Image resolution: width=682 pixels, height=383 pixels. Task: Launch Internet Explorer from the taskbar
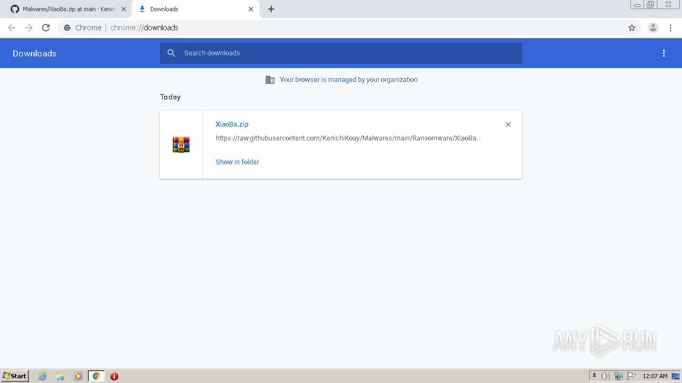coord(43,376)
